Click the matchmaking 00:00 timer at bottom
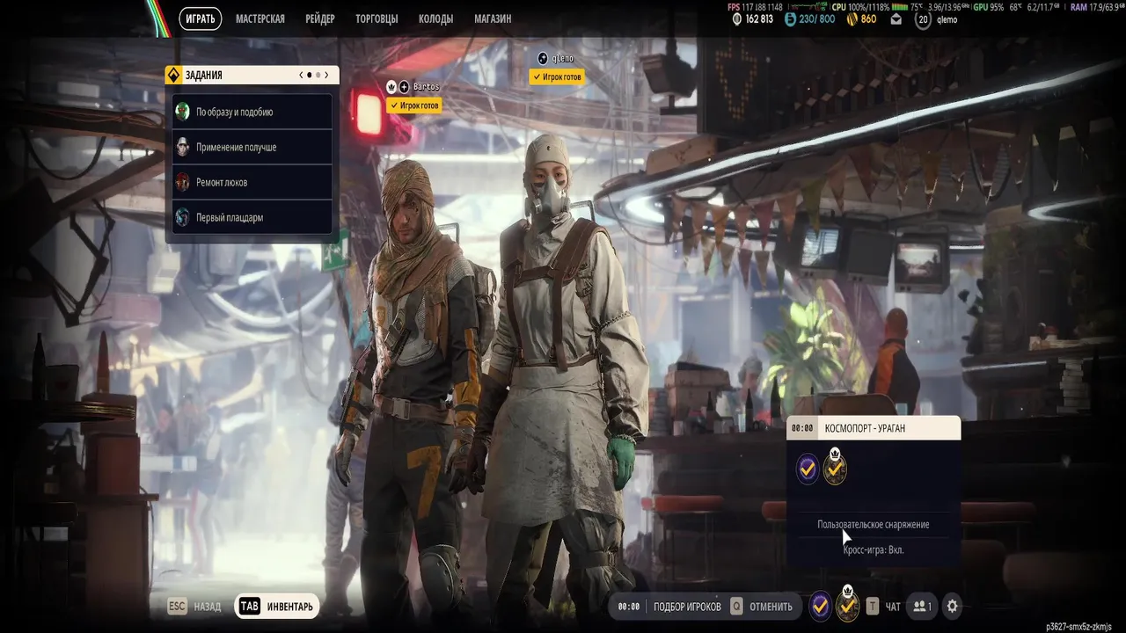1126x633 pixels. [x=629, y=607]
